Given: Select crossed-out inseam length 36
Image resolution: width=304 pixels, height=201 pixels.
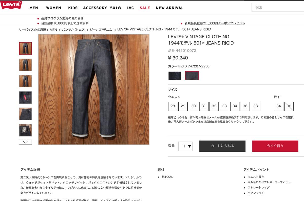Looking at the screenshot, I should click(289, 106).
